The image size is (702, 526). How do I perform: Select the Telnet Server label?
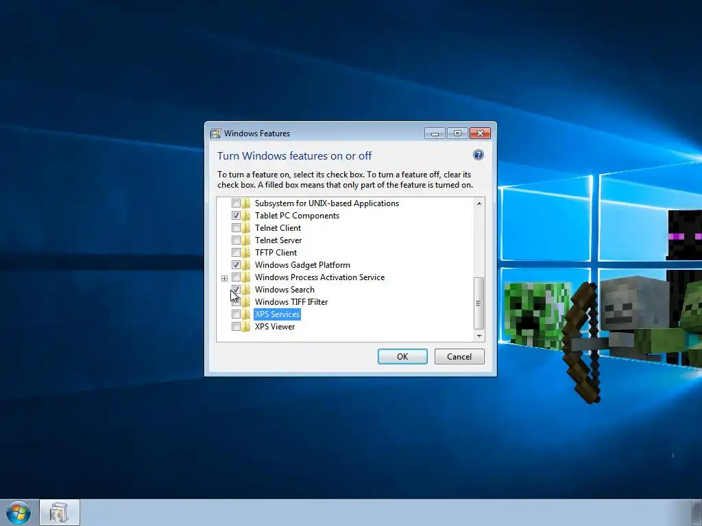[x=278, y=240]
